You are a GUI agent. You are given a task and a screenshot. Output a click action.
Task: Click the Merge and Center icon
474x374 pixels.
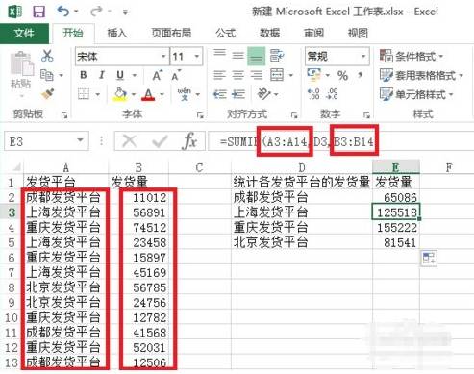(277, 75)
